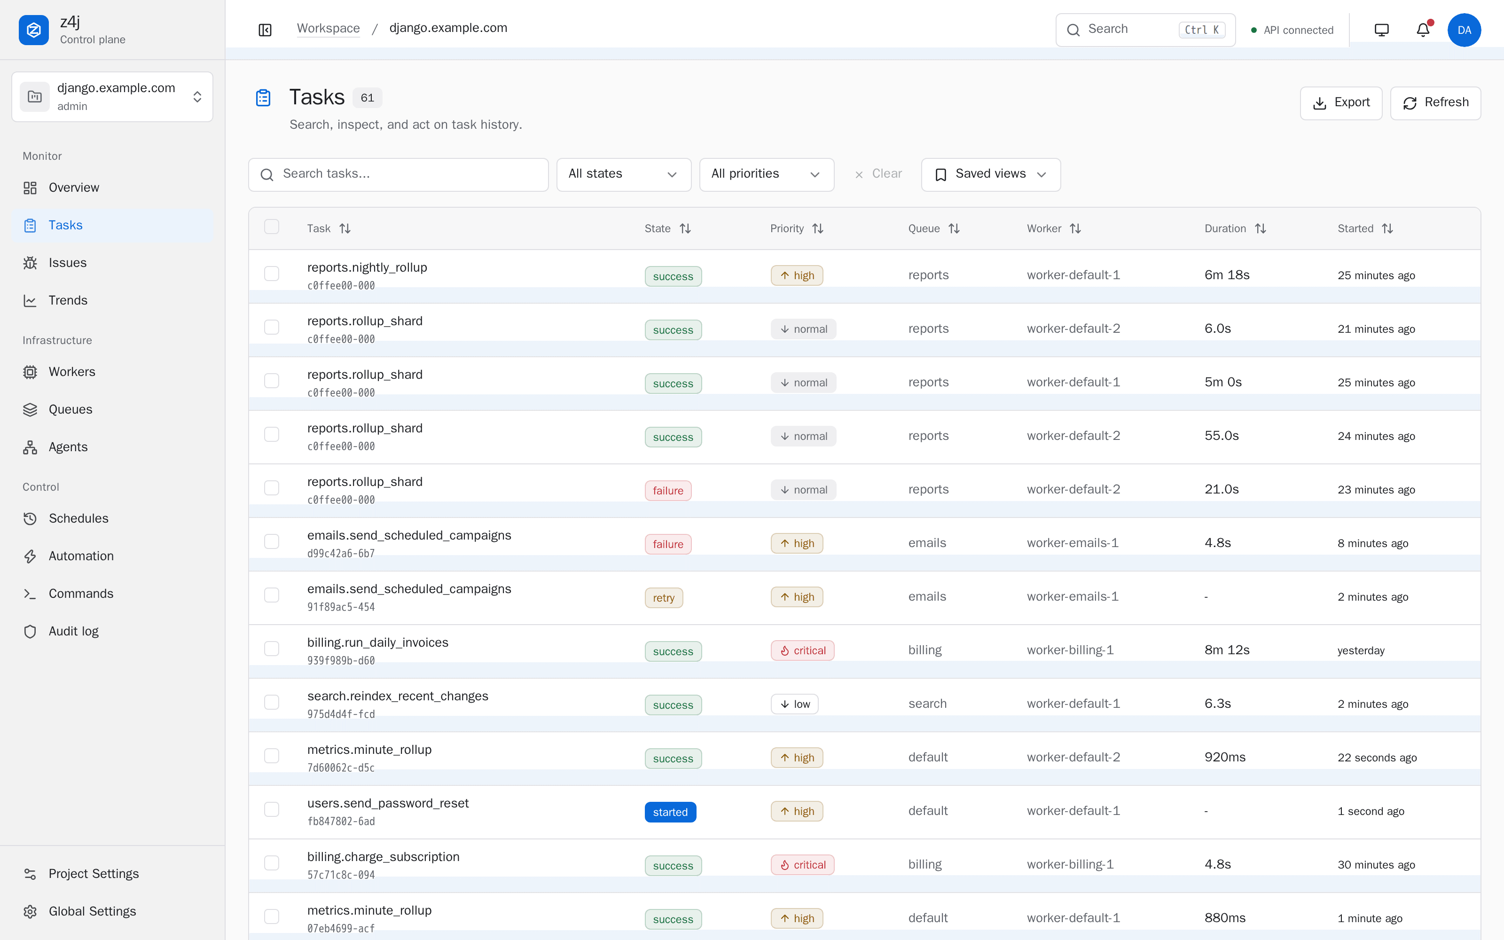The image size is (1504, 940).
Task: Open Project Settings in the sidebar
Action: pyautogui.click(x=112, y=873)
